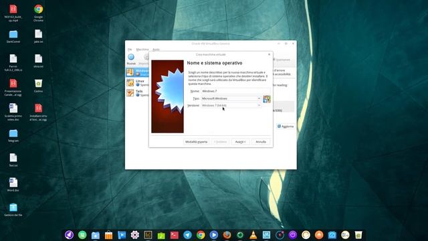This screenshot has width=428, height=241.
Task: Select the Parrot-full-3.2 file on the desktop
Action: pos(13,62)
